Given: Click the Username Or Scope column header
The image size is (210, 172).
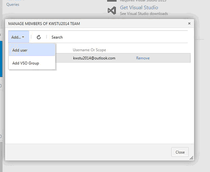Looking at the screenshot, I should (x=89, y=50).
